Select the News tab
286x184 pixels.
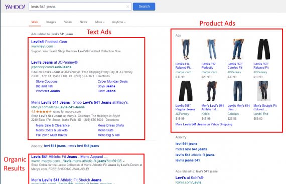(x=83, y=22)
